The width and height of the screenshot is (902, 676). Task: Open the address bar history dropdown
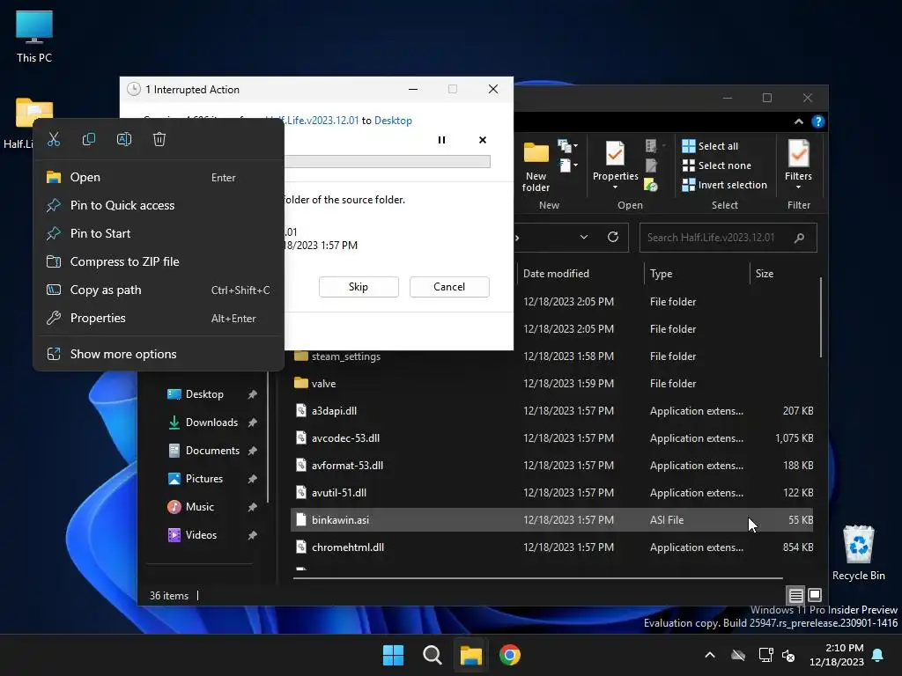(x=584, y=237)
